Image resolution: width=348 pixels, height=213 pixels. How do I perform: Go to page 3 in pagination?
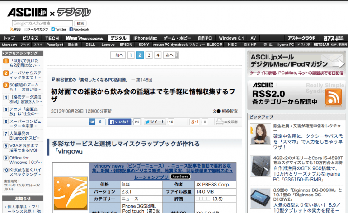149,55
